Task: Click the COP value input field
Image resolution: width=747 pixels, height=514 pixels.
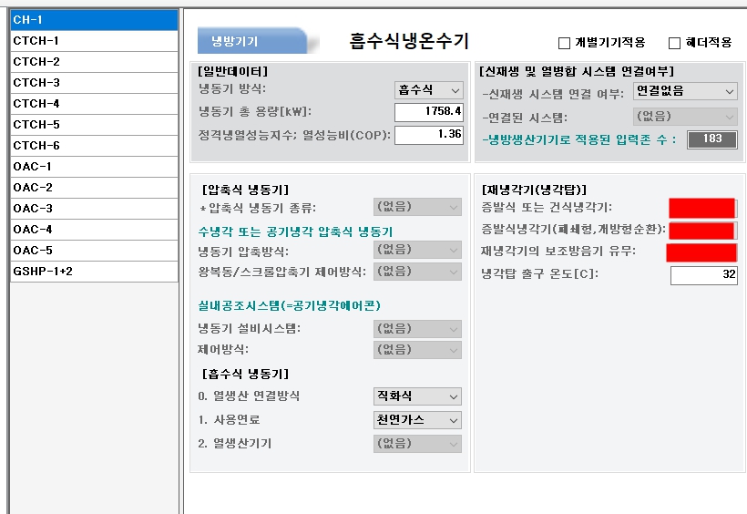Action: 429,135
